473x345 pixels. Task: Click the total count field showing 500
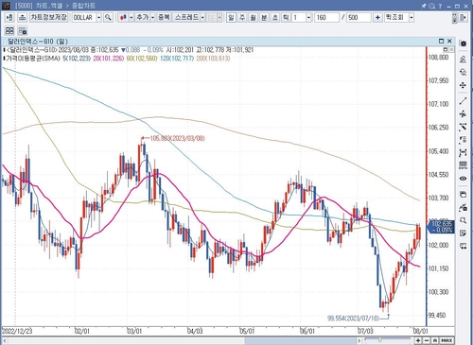(359, 17)
